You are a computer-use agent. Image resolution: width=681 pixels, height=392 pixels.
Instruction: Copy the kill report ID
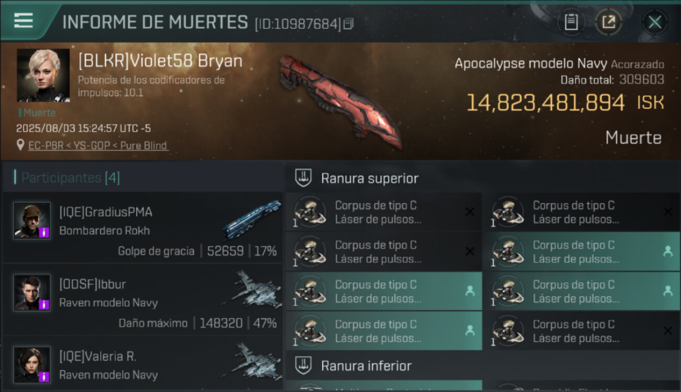coord(349,24)
